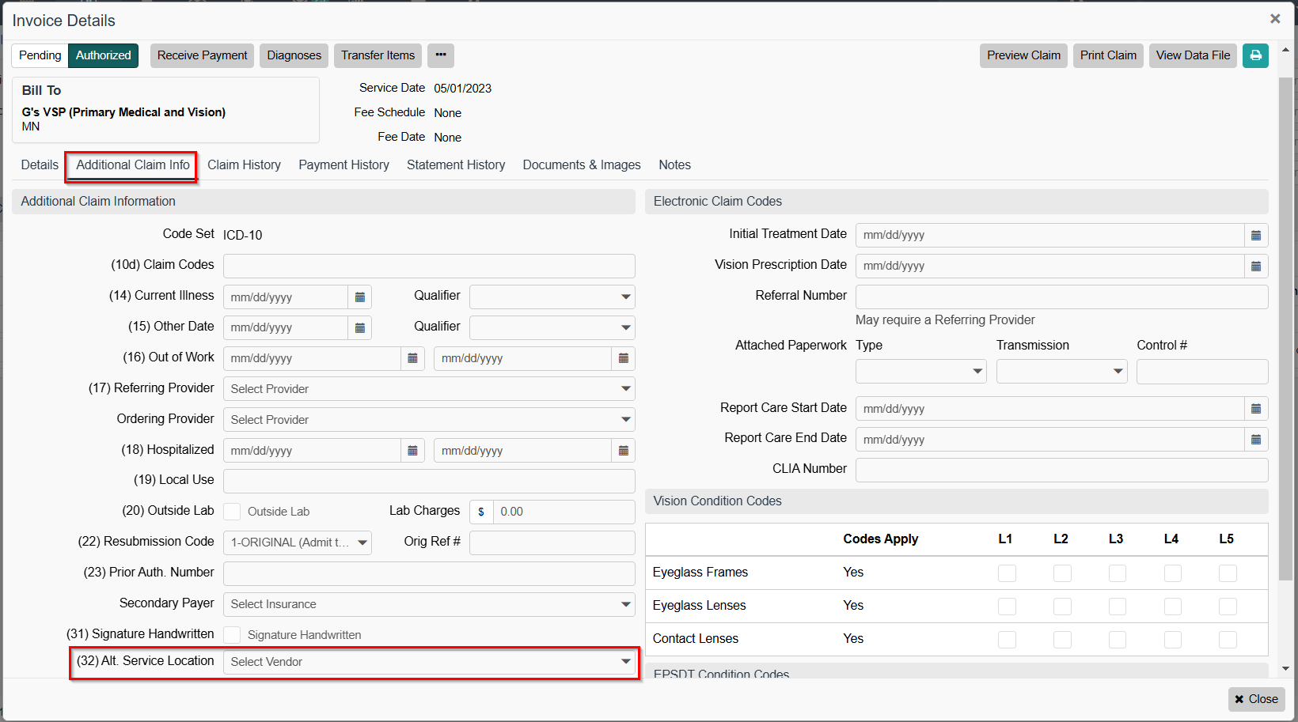
Task: Open calendar for Report Care Start Date
Action: (x=1256, y=409)
